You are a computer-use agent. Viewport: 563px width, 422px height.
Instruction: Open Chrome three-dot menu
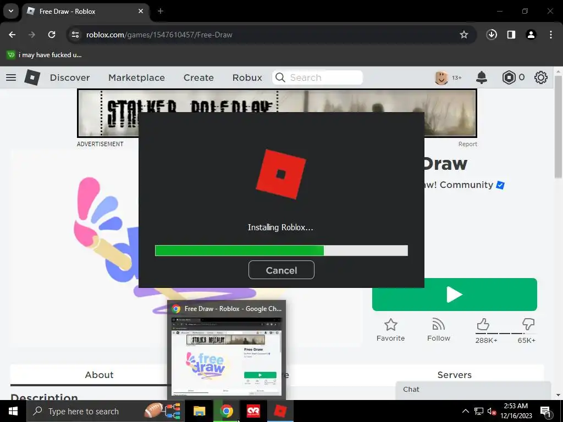click(x=551, y=35)
